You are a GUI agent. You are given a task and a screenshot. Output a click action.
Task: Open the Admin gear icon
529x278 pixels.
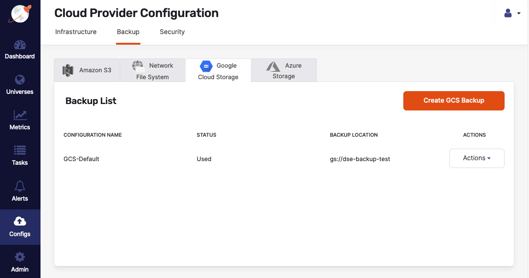coord(20,257)
